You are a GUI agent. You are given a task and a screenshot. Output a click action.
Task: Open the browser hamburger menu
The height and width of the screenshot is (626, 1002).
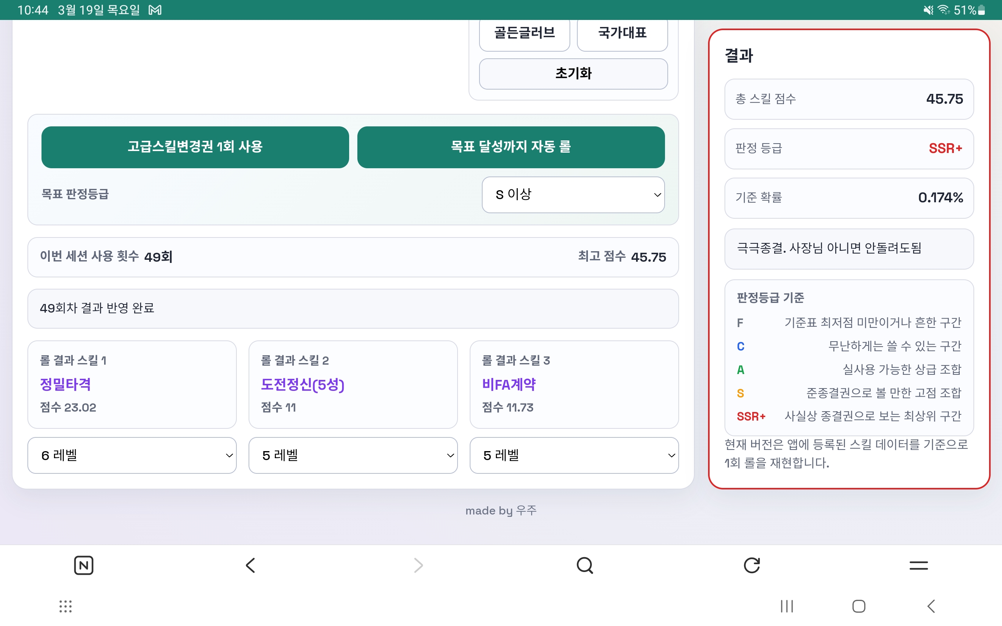coord(918,565)
